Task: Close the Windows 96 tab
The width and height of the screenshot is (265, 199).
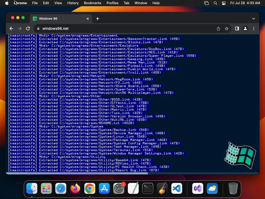Action: pos(88,19)
